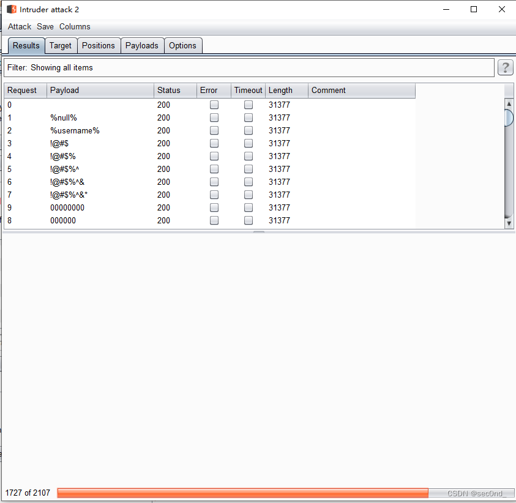516x503 pixels.
Task: Sort by the Length column header
Action: [286, 91]
